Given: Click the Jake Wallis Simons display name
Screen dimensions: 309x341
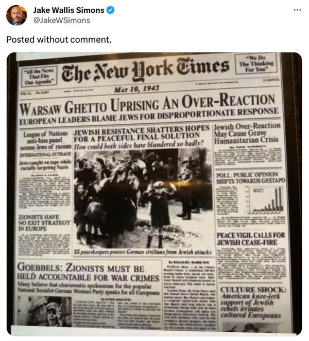Looking at the screenshot, I should pyautogui.click(x=68, y=10).
